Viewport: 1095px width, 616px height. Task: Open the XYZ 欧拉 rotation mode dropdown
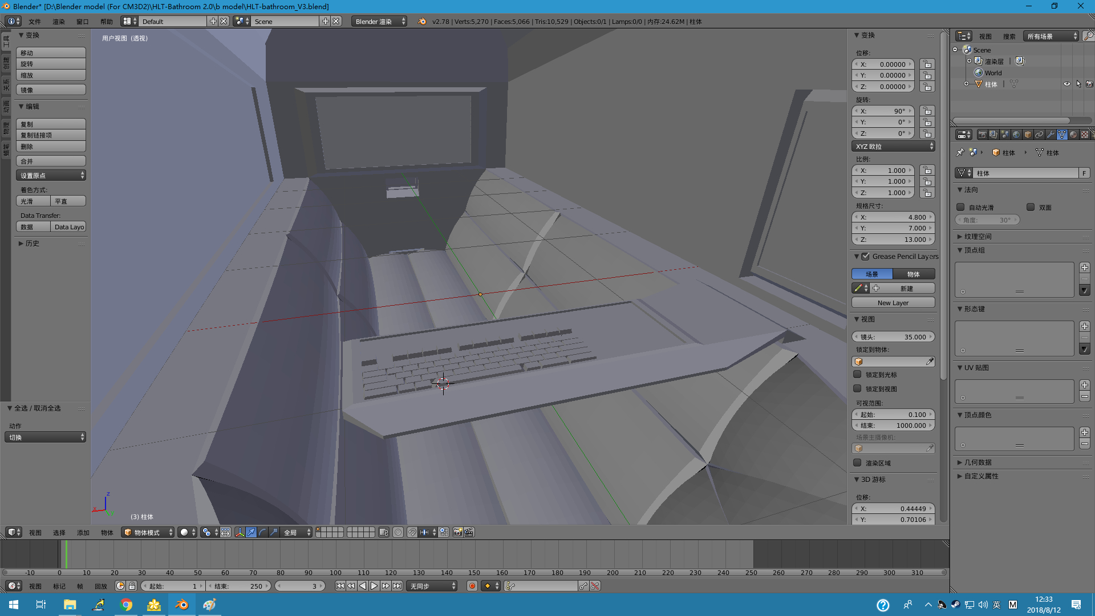point(893,146)
